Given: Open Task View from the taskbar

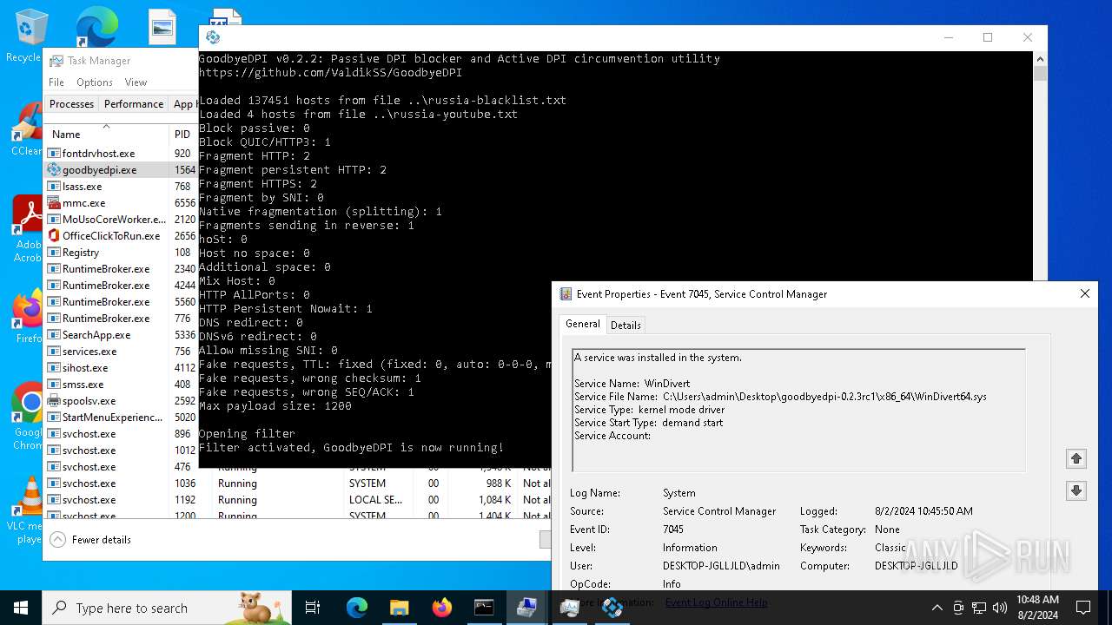Looking at the screenshot, I should click(313, 608).
